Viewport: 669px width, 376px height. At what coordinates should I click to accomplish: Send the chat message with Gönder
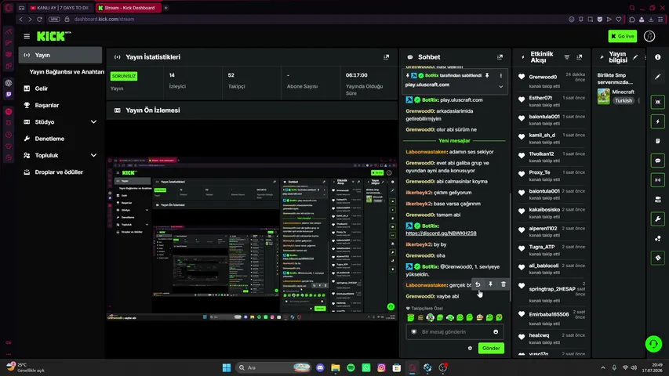(491, 349)
